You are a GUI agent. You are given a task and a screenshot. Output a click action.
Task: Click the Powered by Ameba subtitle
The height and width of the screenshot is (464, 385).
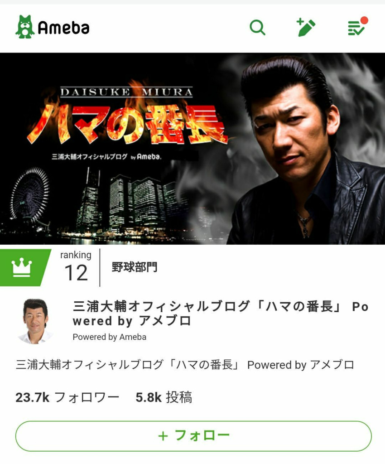point(110,337)
